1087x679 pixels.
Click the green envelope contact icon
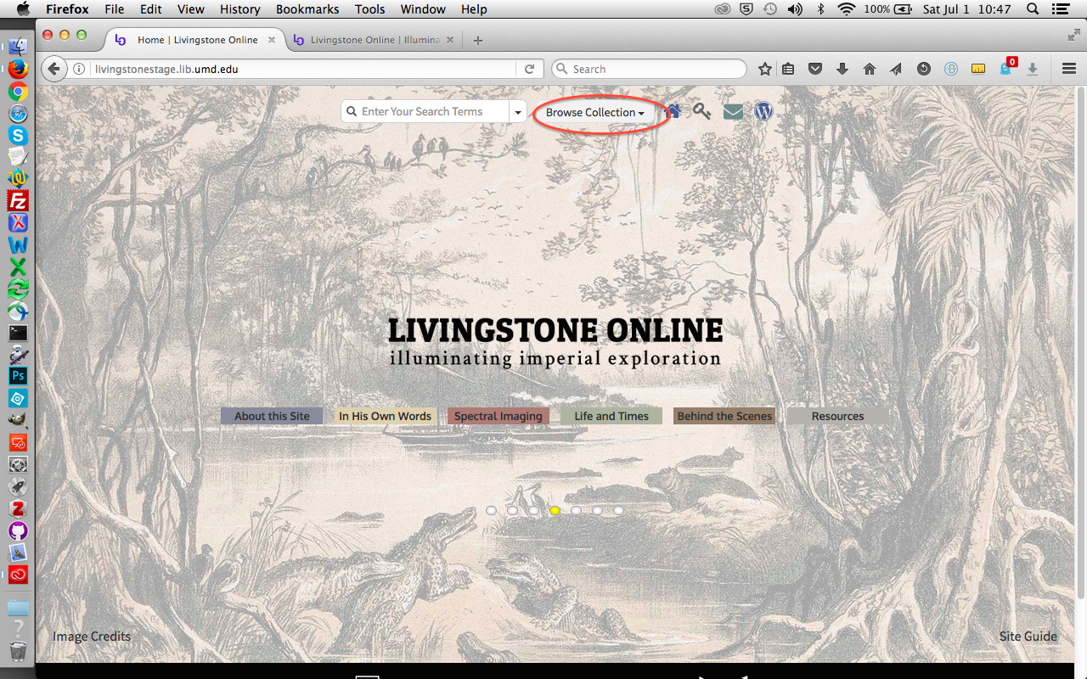tap(733, 111)
